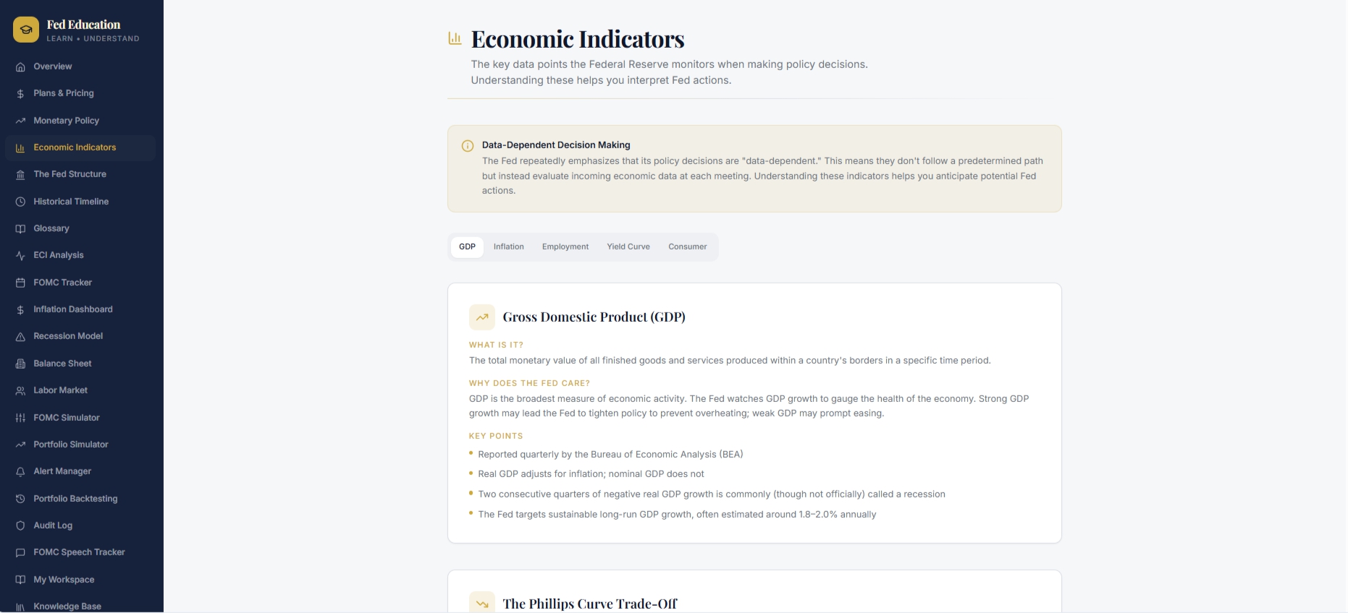Select the Monetary Policy trend icon
The height and width of the screenshot is (613, 1348).
click(20, 121)
